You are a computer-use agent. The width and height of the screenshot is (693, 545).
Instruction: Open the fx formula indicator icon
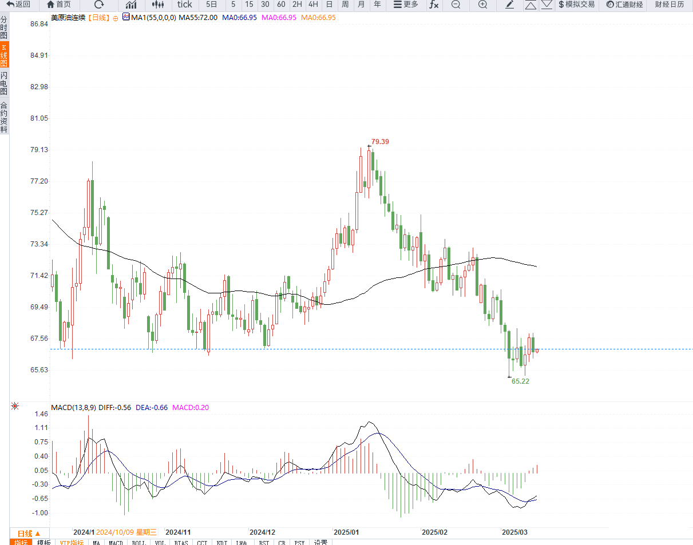click(434, 5)
